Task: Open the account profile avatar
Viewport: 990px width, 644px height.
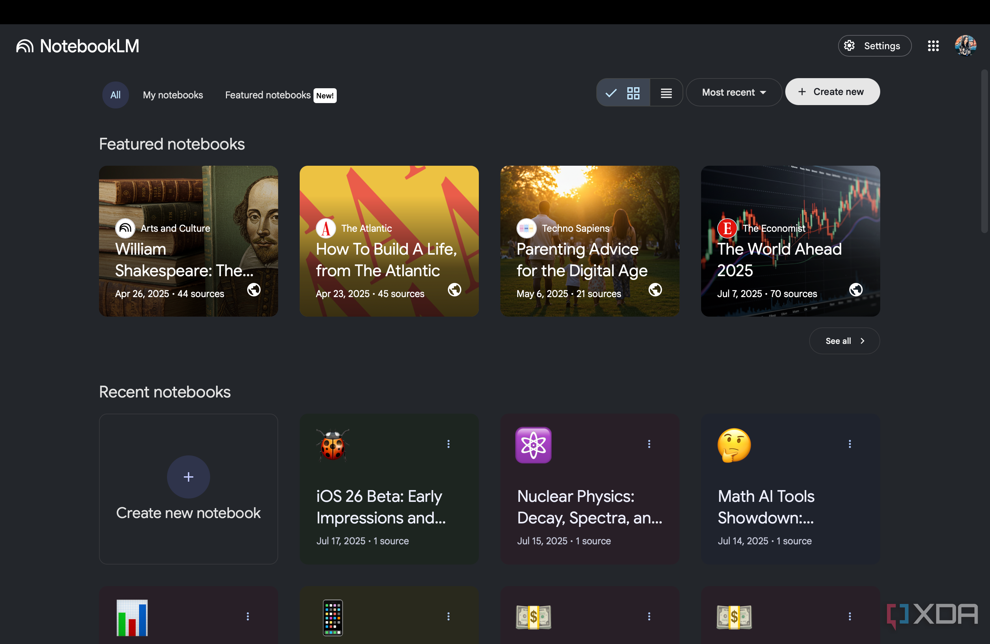Action: [965, 46]
